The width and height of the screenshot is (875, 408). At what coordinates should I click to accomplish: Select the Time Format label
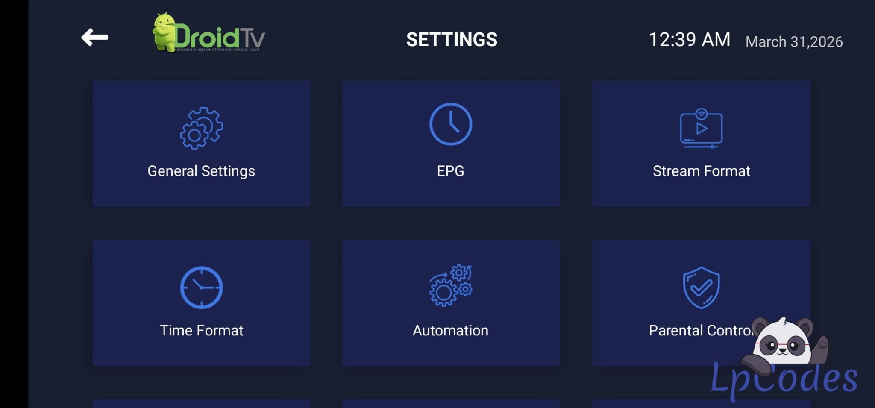pyautogui.click(x=201, y=330)
